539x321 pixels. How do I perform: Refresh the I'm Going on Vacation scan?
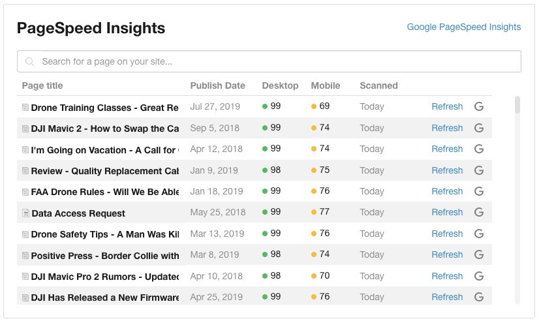(x=447, y=149)
